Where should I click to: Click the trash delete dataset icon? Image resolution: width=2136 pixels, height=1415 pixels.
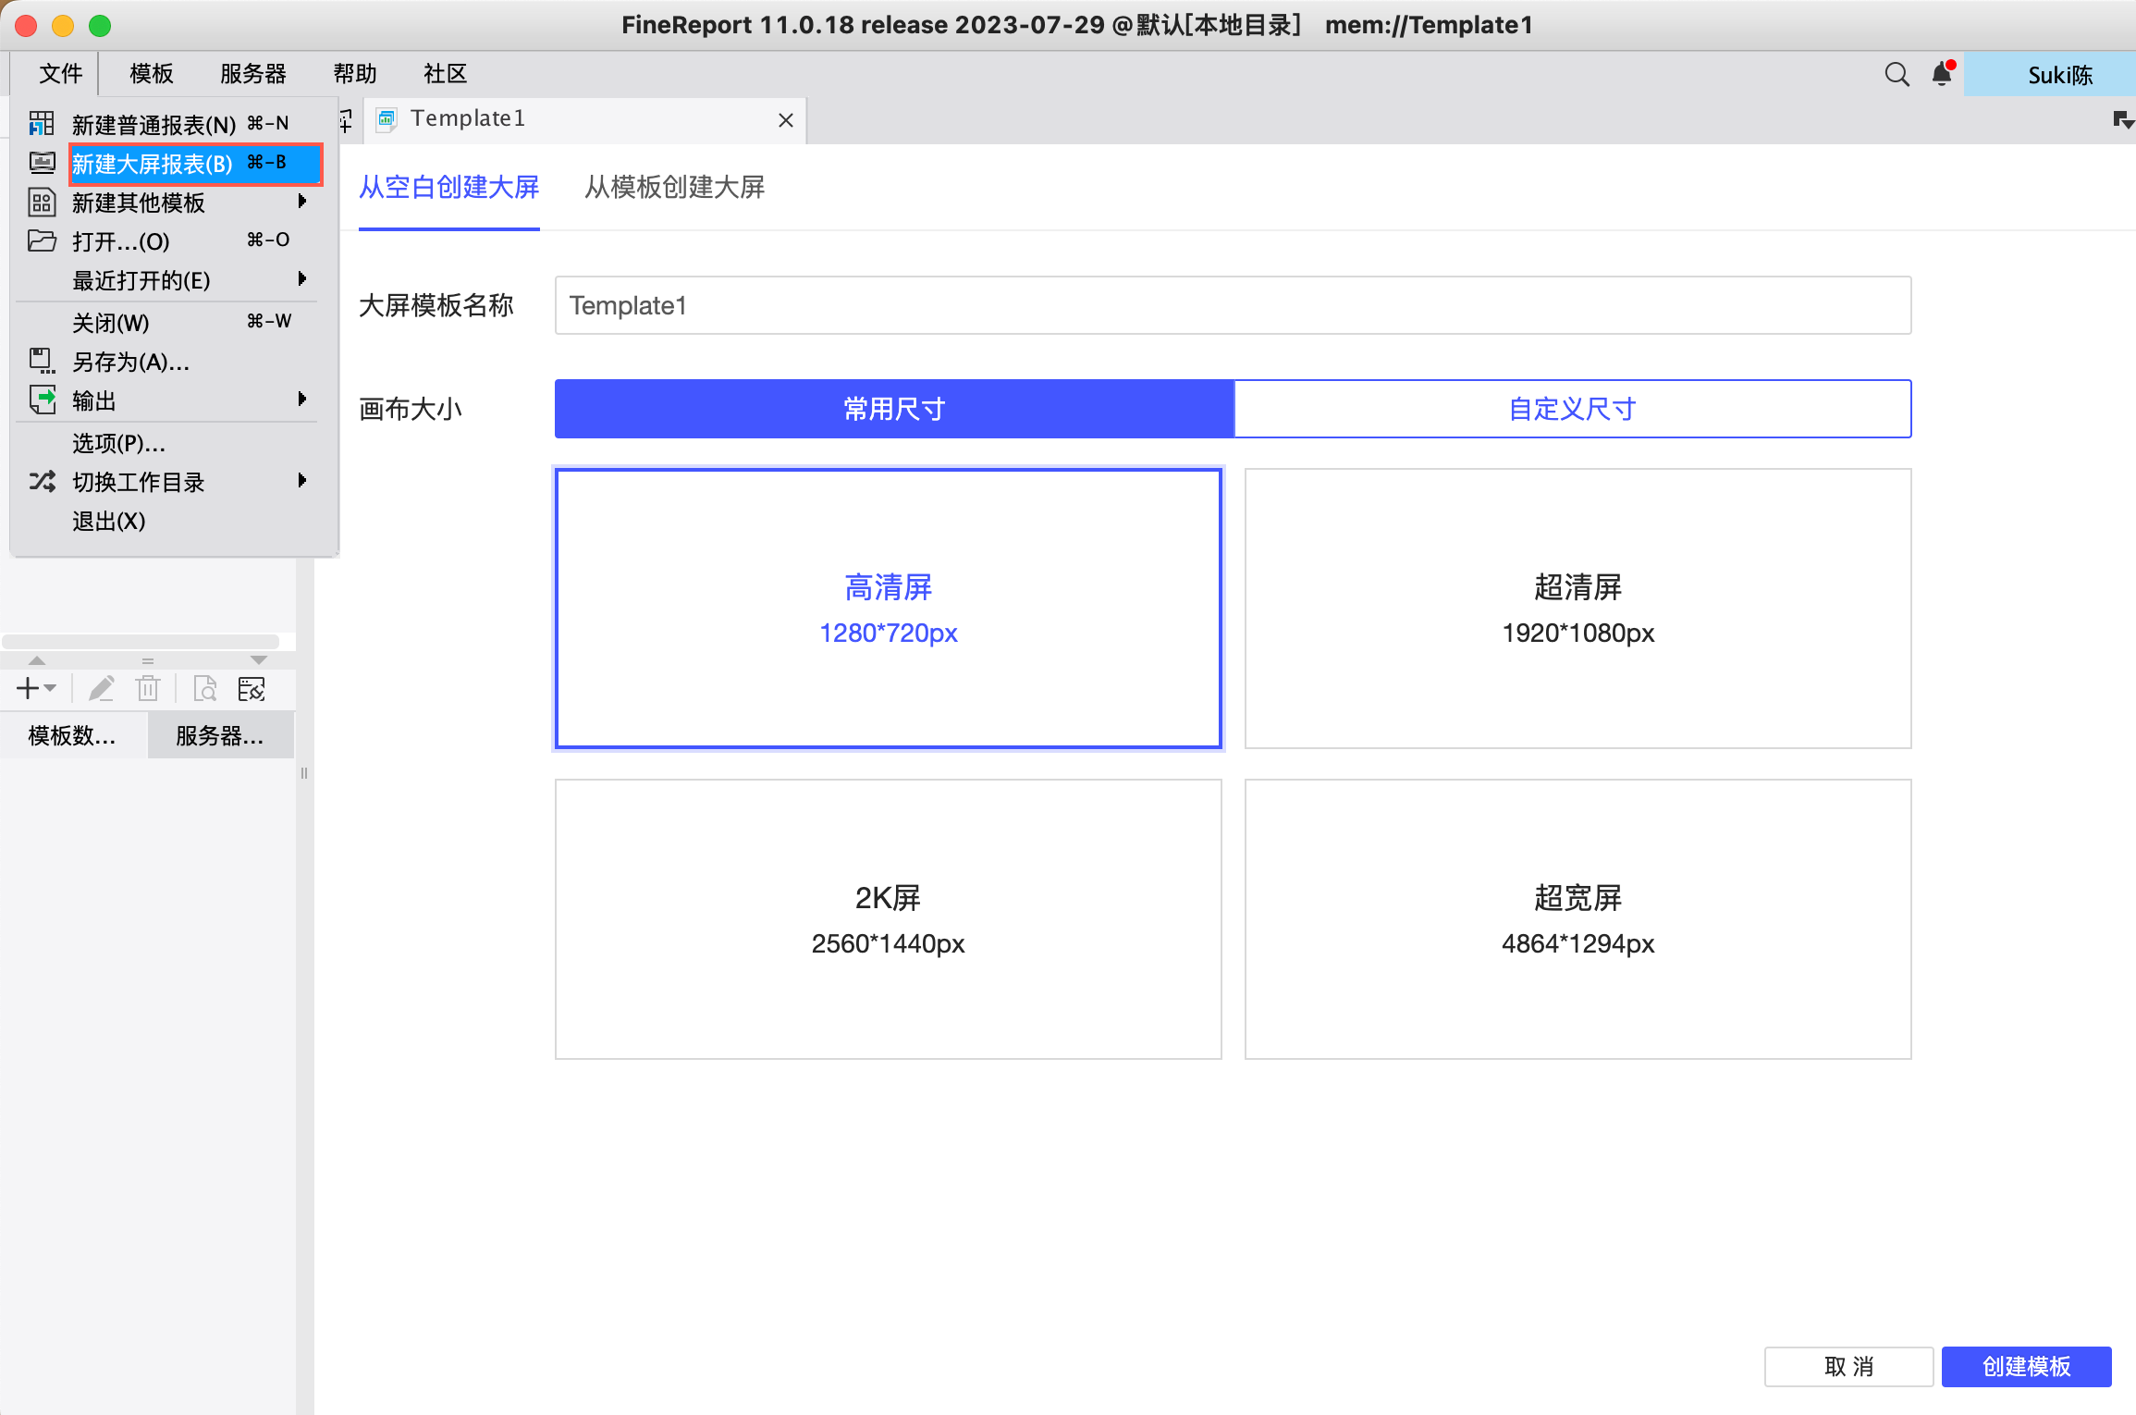coord(148,688)
